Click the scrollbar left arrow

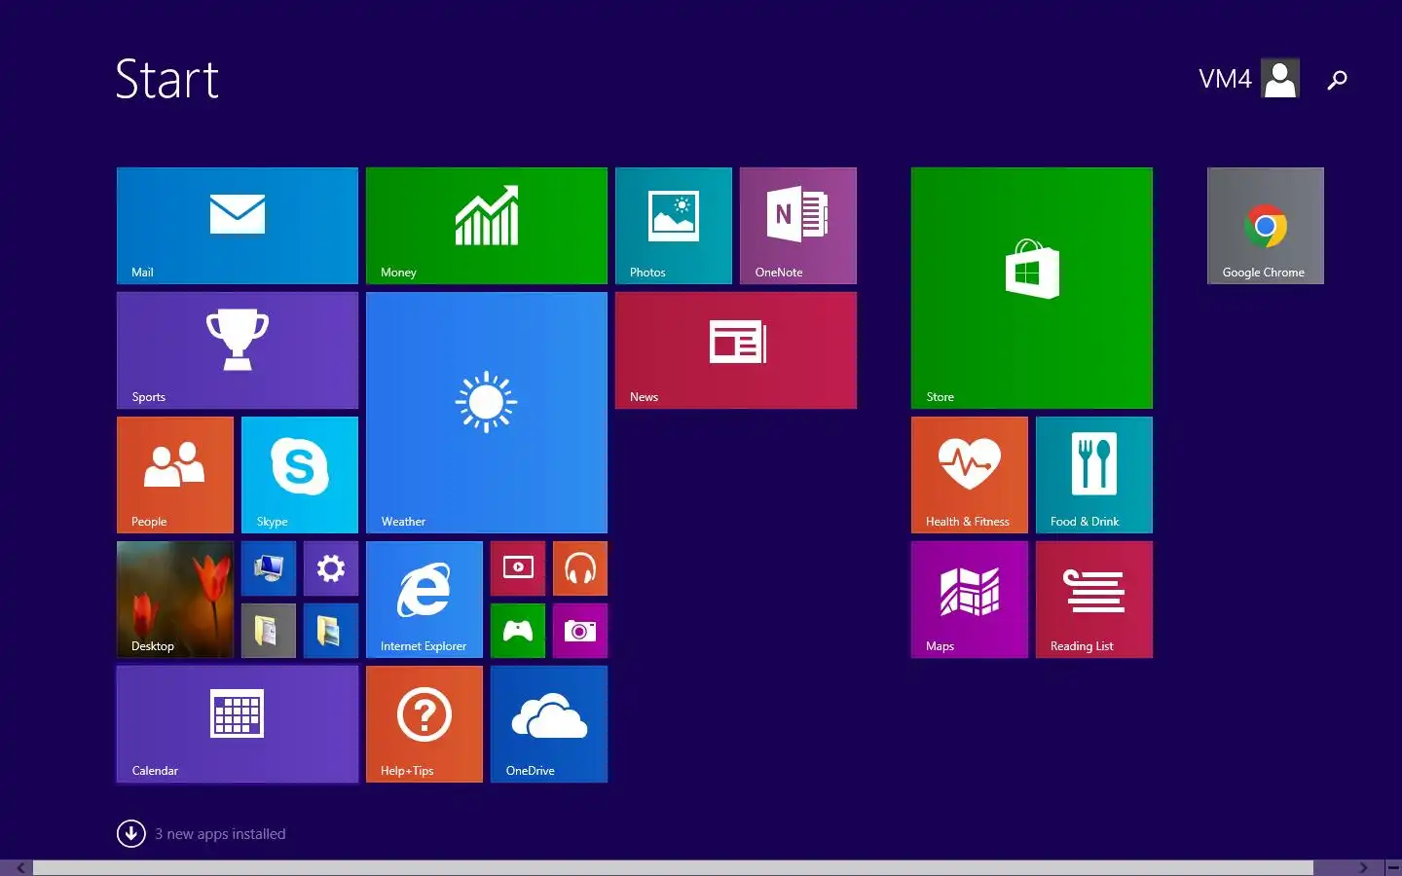[x=20, y=868]
